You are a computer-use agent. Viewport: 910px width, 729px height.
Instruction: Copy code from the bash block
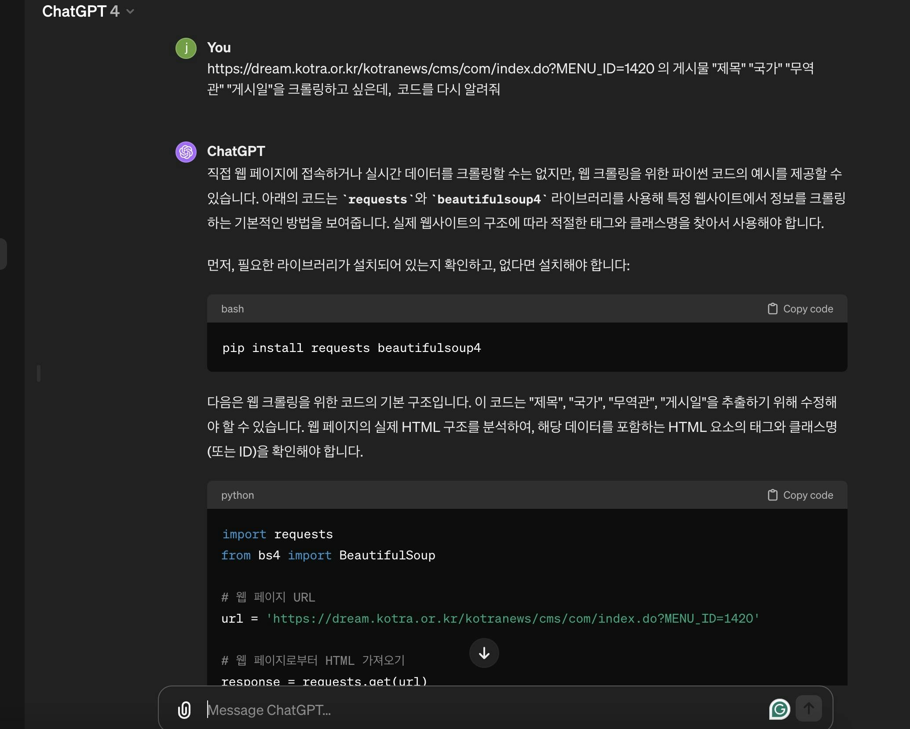[800, 309]
